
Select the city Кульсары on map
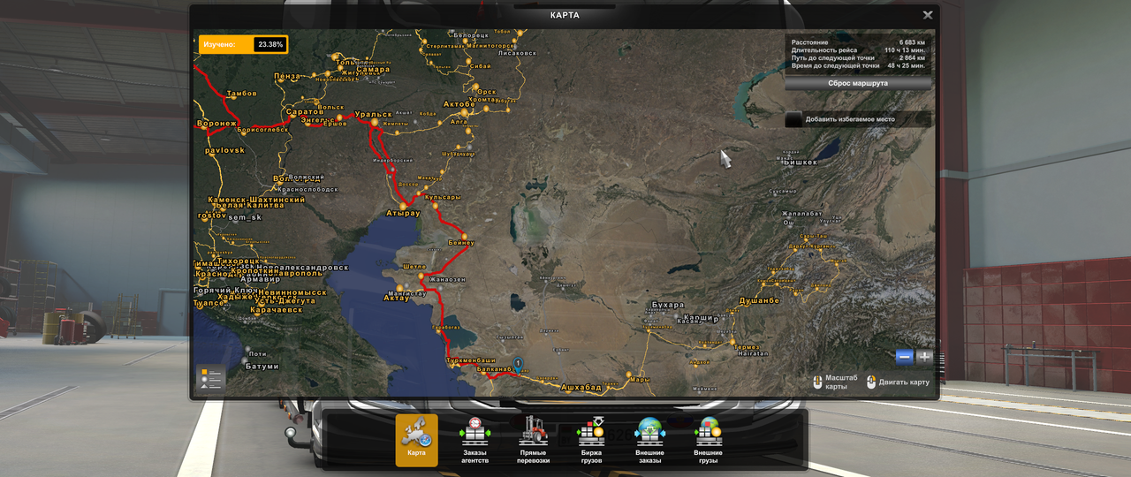443,198
